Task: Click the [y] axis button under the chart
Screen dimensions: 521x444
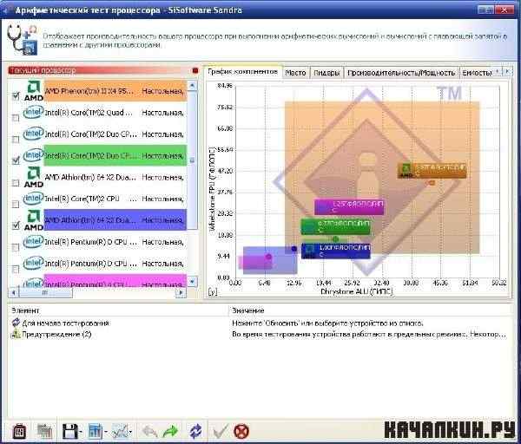Action: 213,291
